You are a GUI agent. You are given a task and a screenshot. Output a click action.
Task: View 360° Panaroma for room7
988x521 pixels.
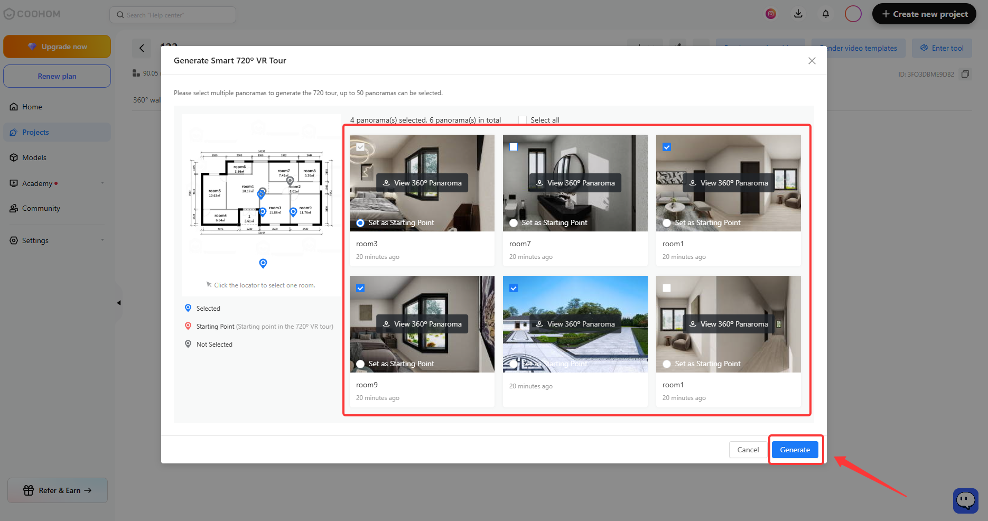coord(575,183)
